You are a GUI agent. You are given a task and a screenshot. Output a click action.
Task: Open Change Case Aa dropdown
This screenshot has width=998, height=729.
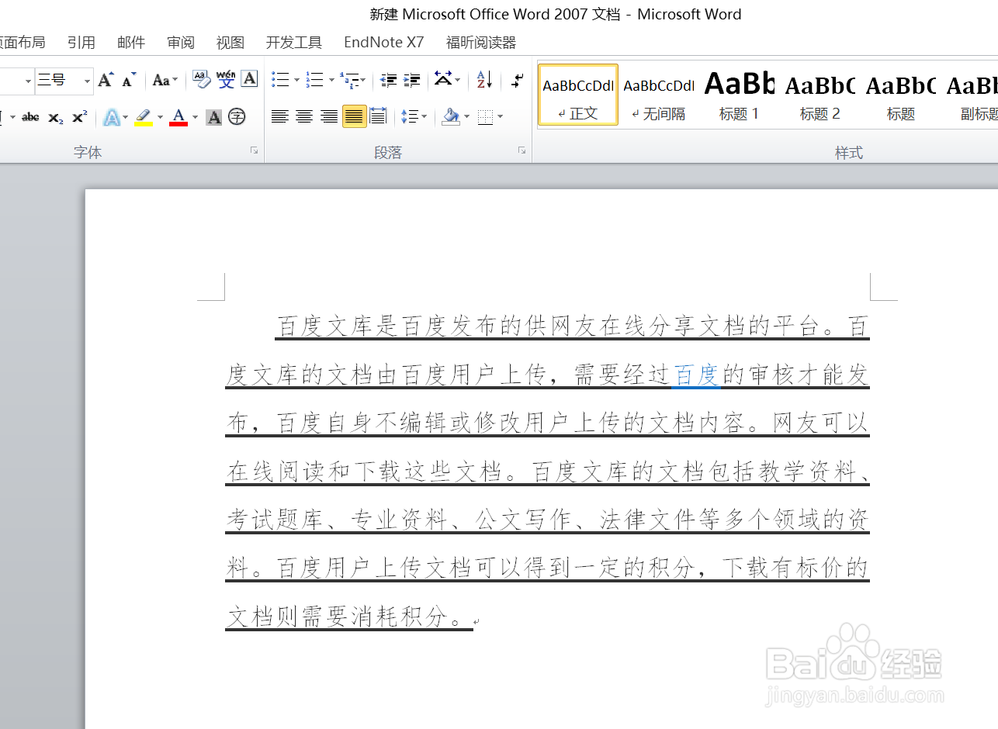[x=165, y=79]
